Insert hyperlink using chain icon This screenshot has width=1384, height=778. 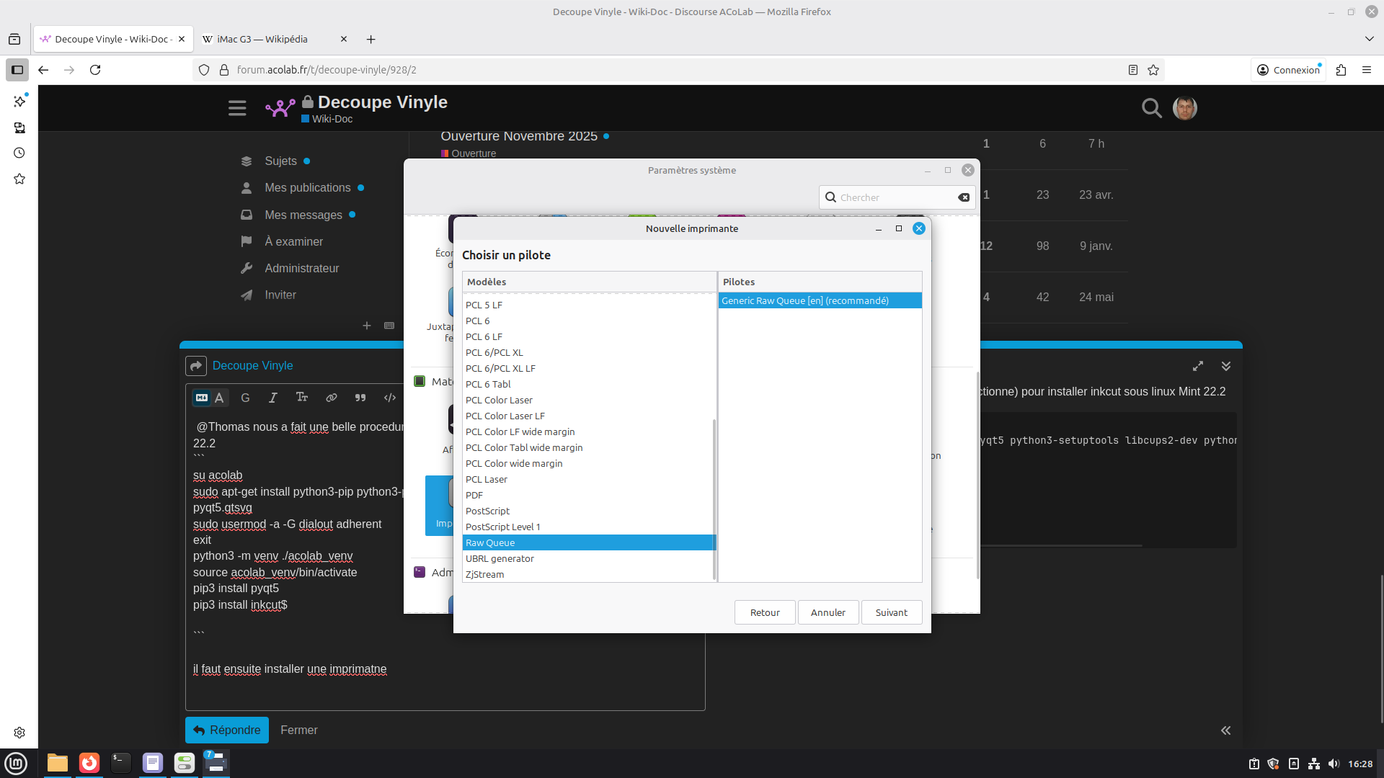[332, 398]
